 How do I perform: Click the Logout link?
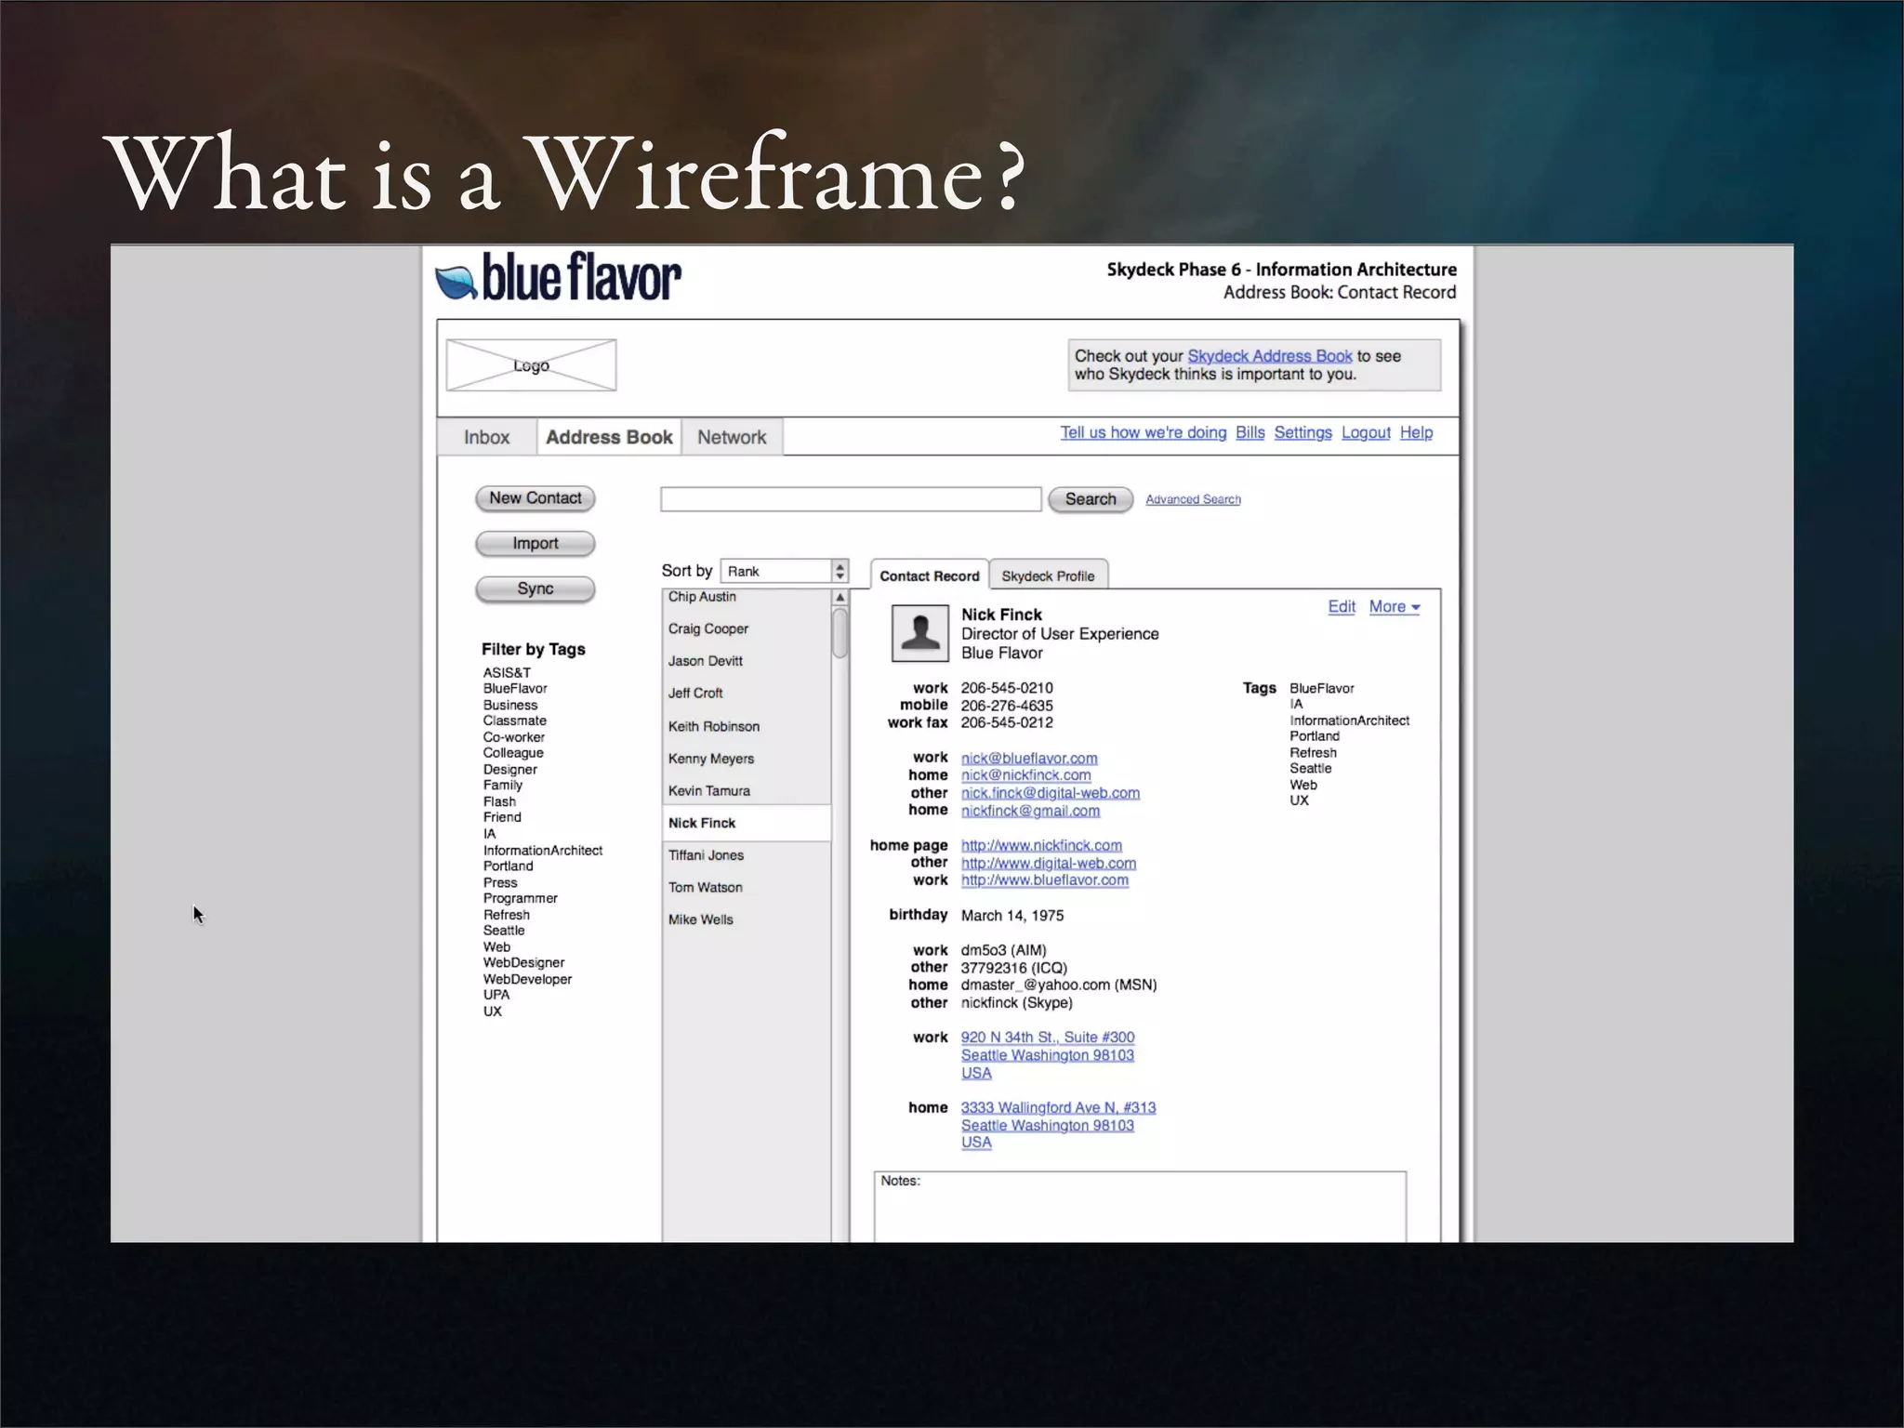[1366, 432]
